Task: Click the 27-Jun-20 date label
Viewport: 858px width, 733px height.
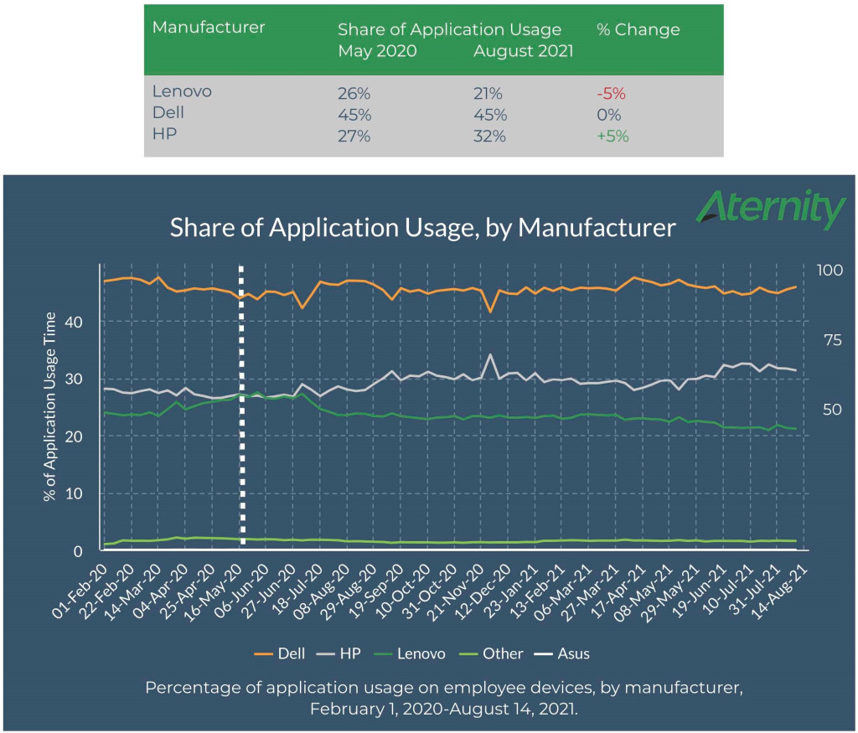Action: click(267, 591)
